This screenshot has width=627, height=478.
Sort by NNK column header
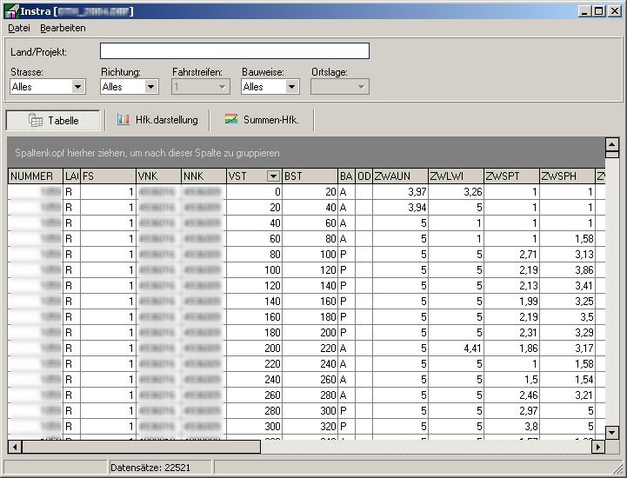pyautogui.click(x=203, y=176)
